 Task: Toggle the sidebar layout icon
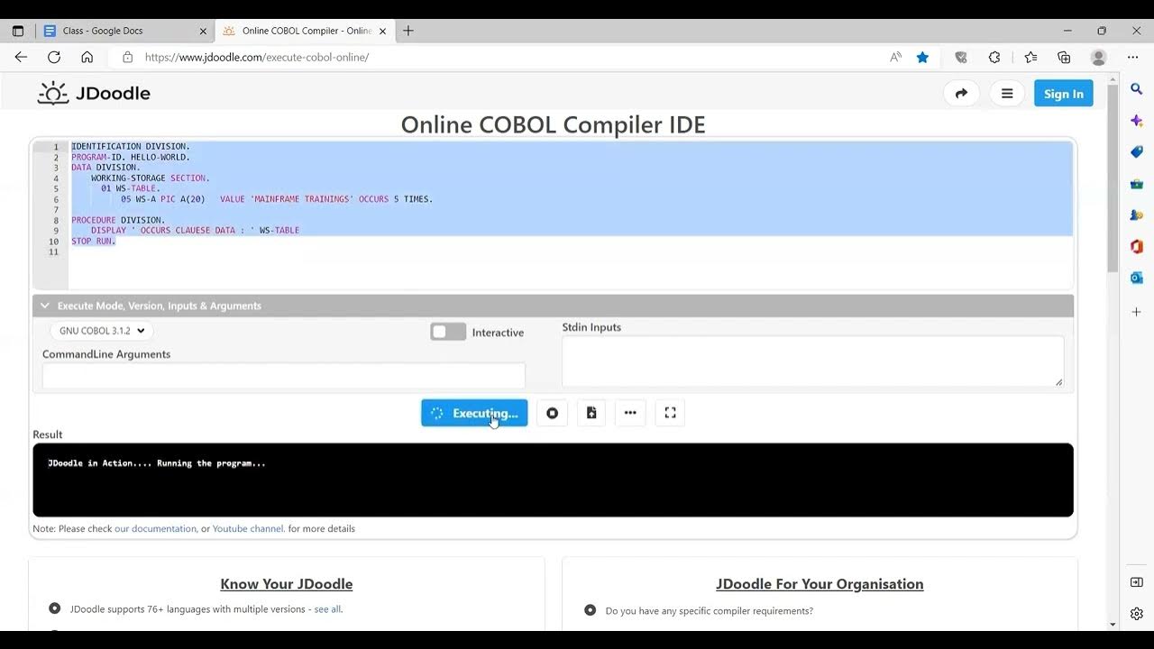coord(1137,582)
